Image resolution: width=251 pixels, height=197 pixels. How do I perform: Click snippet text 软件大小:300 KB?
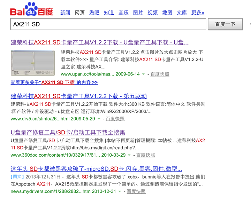click(x=127, y=104)
